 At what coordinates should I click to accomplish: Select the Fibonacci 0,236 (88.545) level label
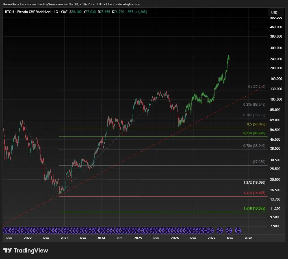point(254,104)
